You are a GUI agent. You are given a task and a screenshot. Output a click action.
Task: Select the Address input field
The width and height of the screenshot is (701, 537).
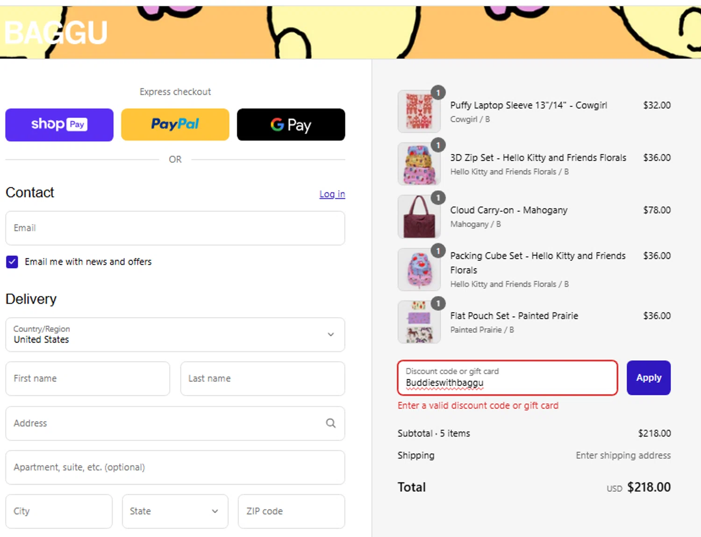tap(175, 423)
